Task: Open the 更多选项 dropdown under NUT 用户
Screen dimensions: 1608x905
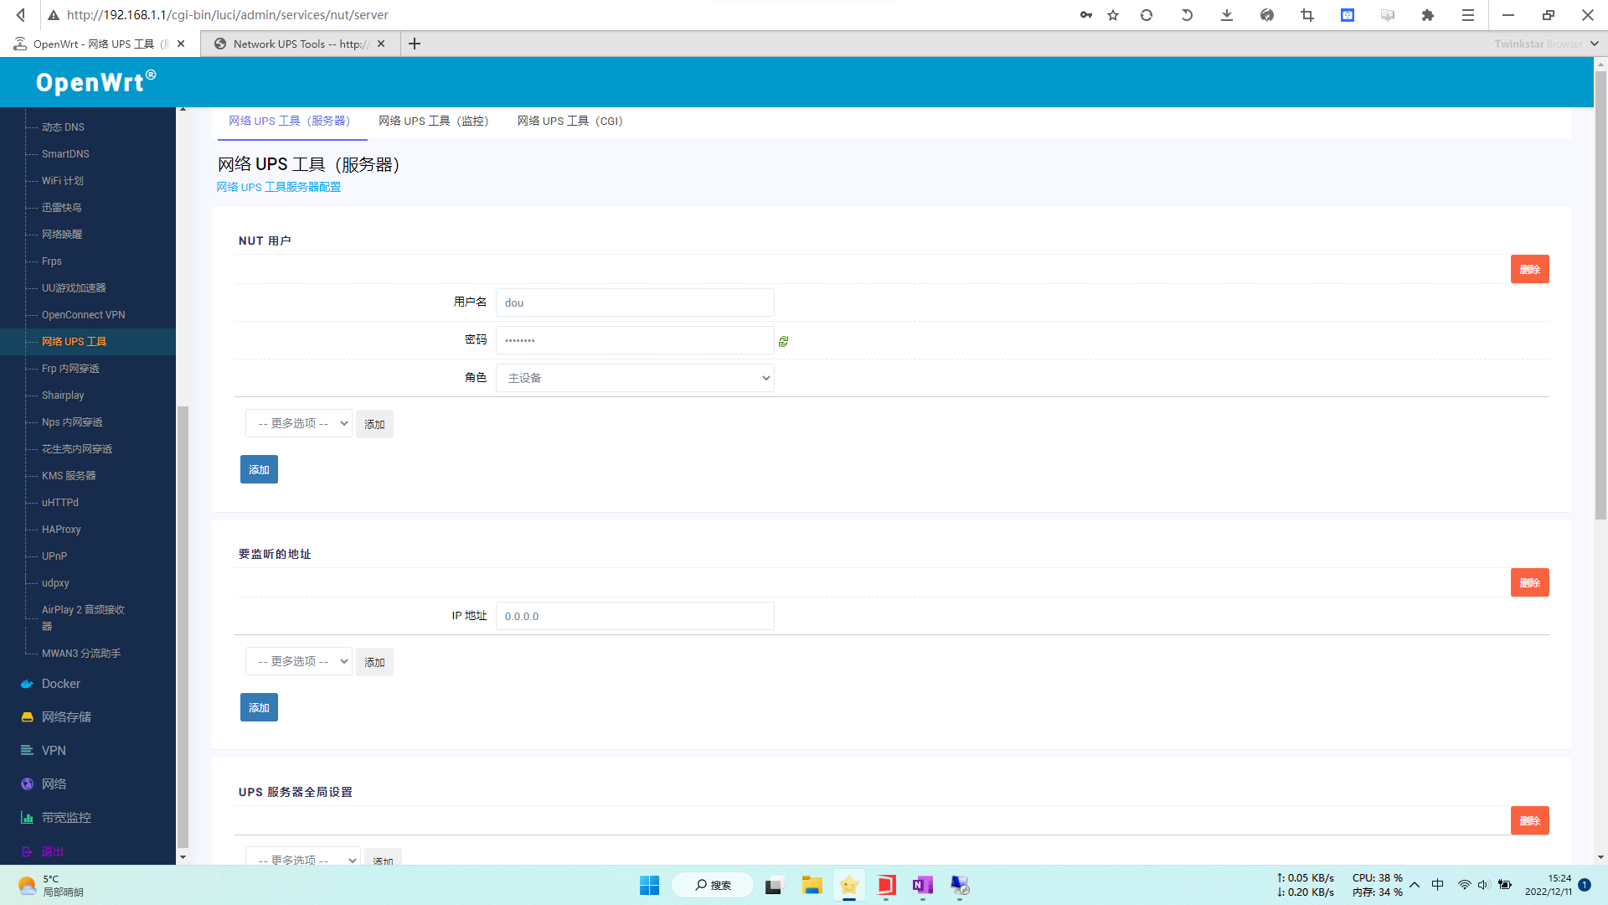Action: coord(298,423)
